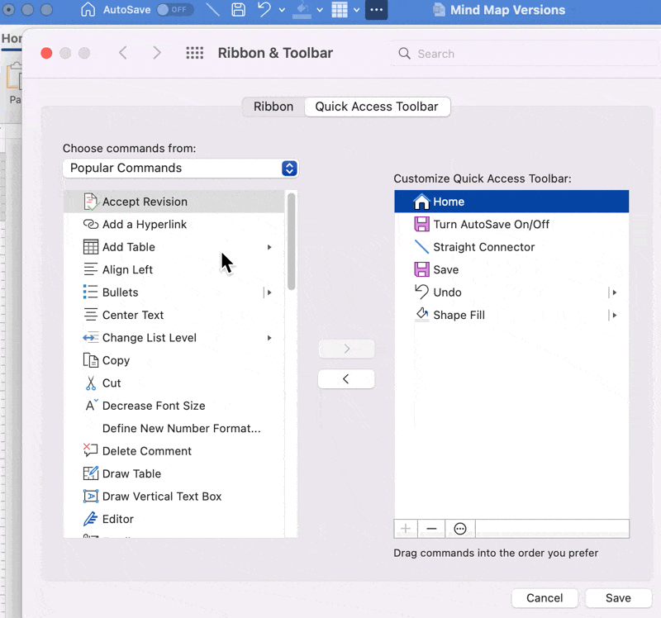661x618 pixels.
Task: Expand the Undo submenu arrow in toolbar list
Action: point(614,292)
